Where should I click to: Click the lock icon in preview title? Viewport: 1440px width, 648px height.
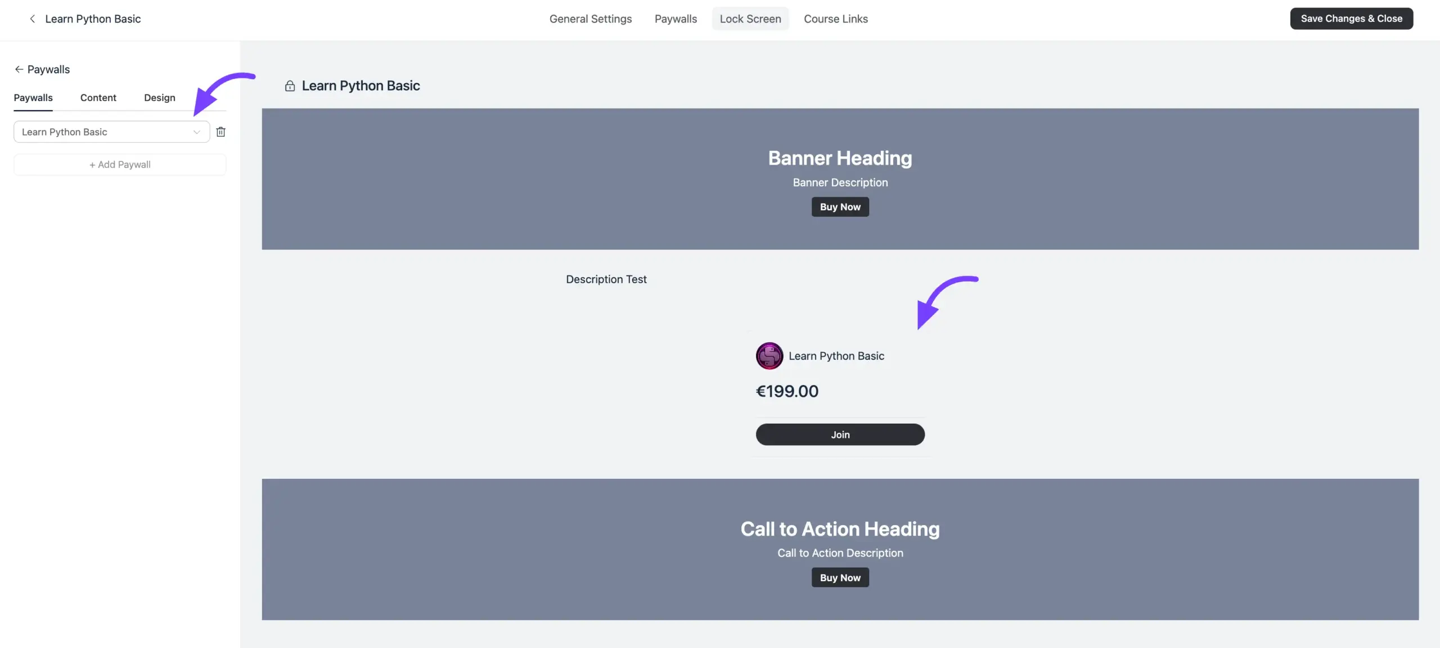point(290,86)
